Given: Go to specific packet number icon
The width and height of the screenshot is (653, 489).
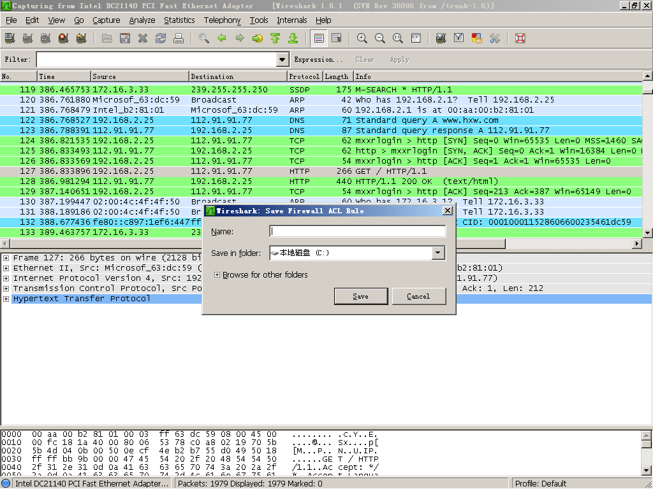Looking at the screenshot, I should (x=258, y=38).
